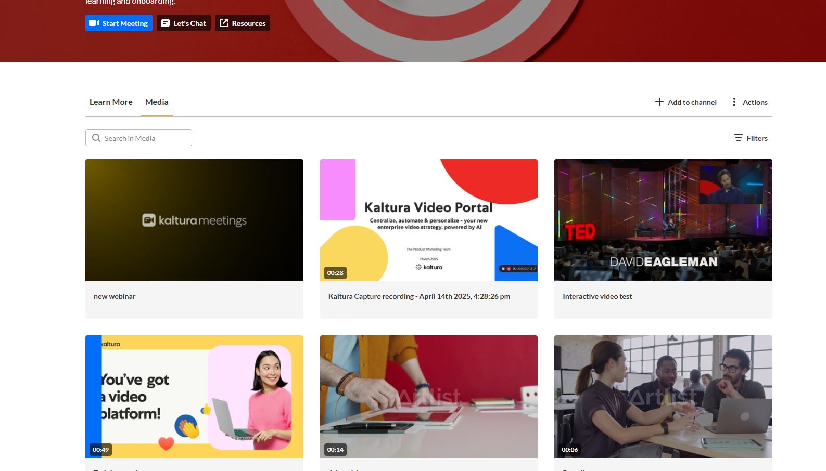Click the three-dot icon beside Actions
Image resolution: width=826 pixels, height=471 pixels.
pyautogui.click(x=734, y=102)
